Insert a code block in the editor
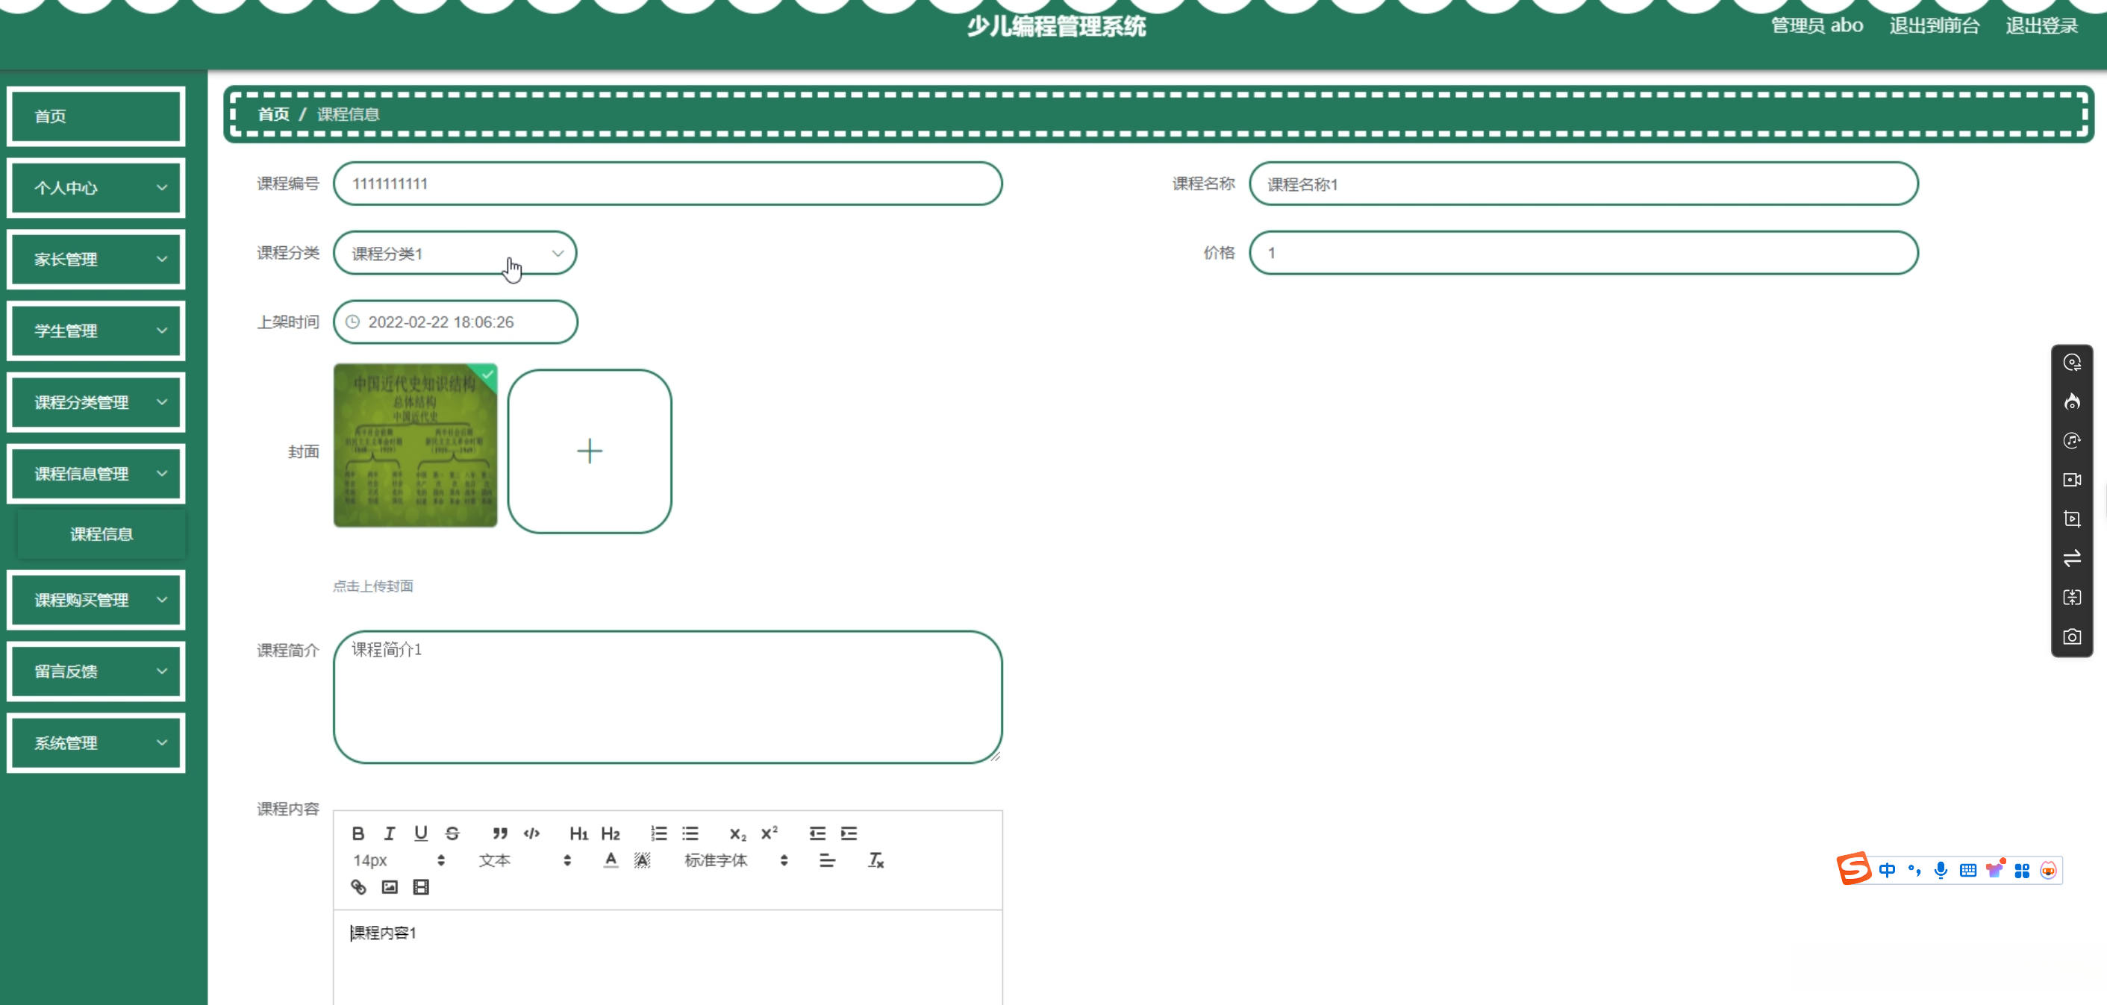 pos(531,833)
